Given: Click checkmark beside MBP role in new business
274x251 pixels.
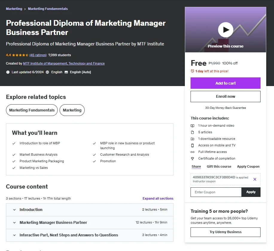Looking at the screenshot, I should 94,143.
